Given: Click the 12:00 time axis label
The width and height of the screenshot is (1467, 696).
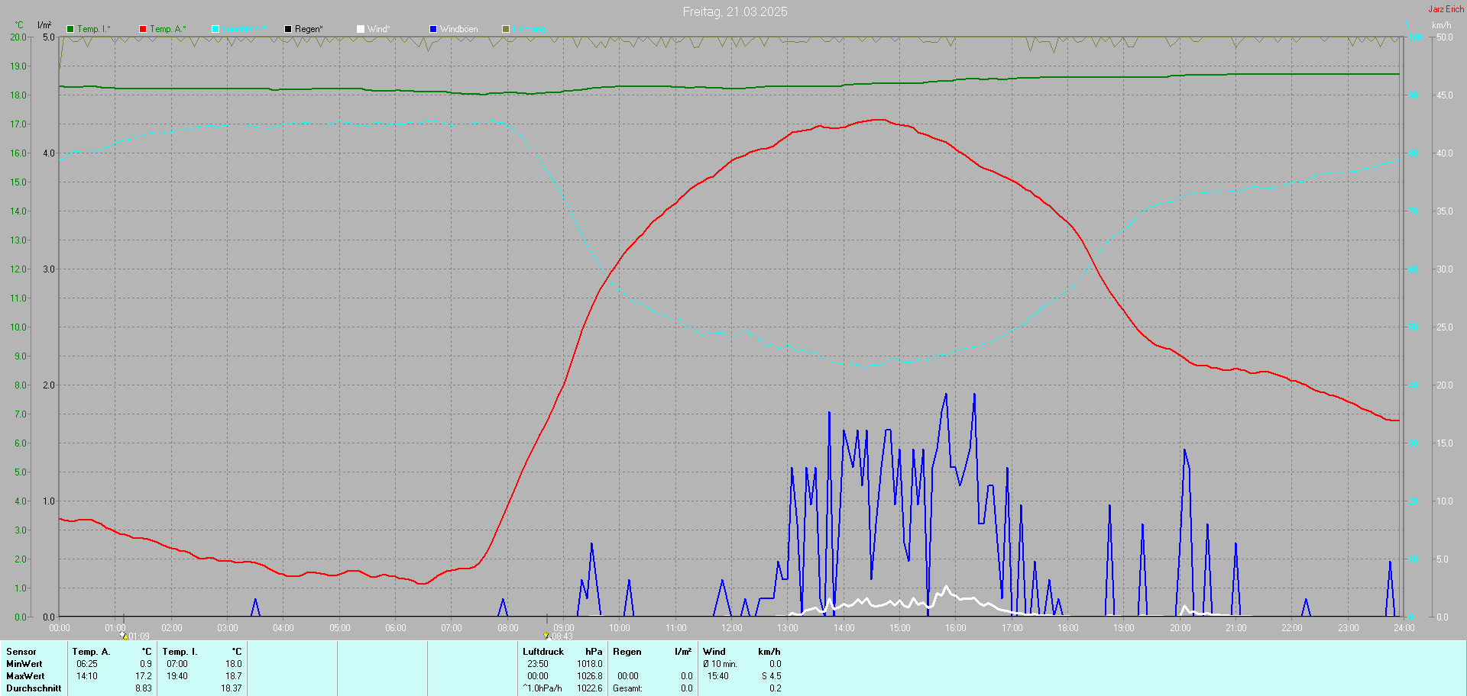Looking at the screenshot, I should click(731, 628).
